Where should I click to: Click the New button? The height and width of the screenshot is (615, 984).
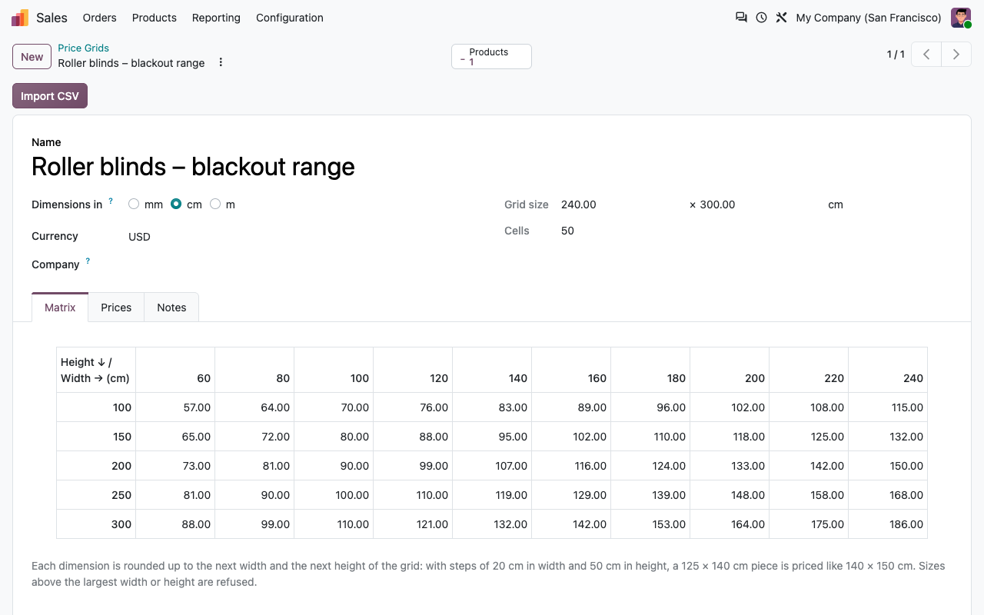point(32,57)
